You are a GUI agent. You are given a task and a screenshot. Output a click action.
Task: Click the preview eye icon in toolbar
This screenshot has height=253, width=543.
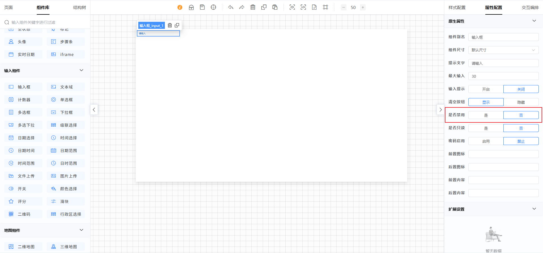click(x=292, y=7)
